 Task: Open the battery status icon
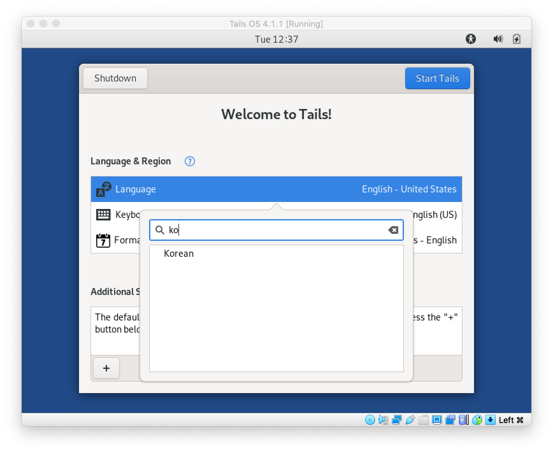pos(517,39)
